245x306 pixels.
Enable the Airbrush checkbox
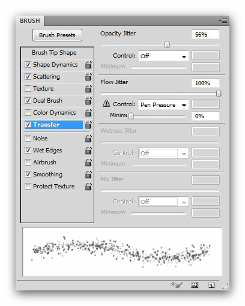(x=28, y=163)
